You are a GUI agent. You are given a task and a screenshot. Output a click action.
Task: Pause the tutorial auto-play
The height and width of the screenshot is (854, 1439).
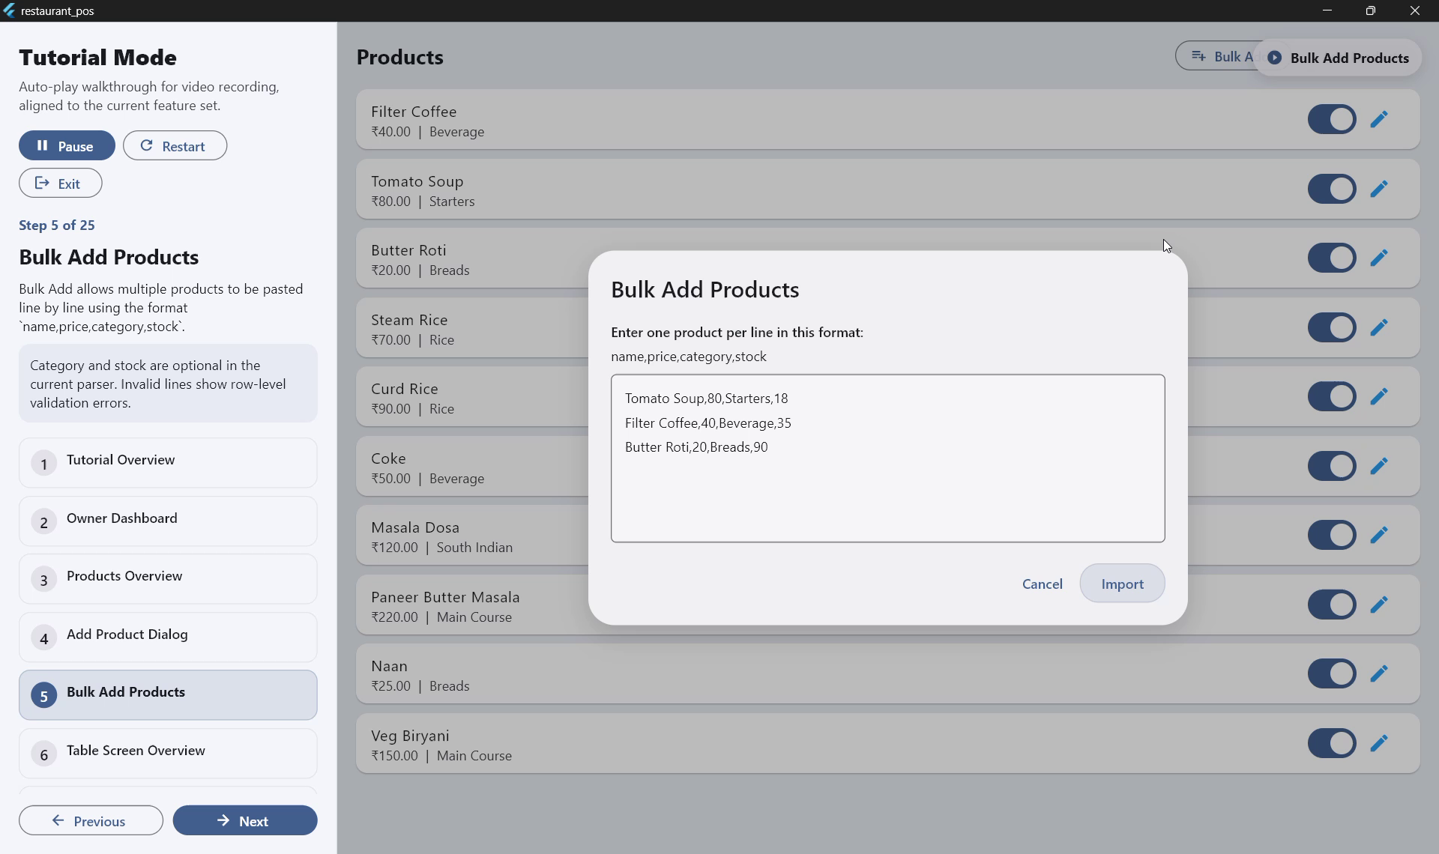tap(67, 145)
